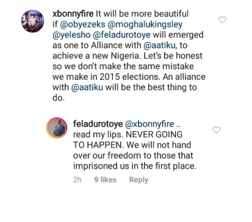Image resolution: width=252 pixels, height=222 pixels.
Task: Open the @aatiku mention before 'will be the best'
Action: (87, 87)
